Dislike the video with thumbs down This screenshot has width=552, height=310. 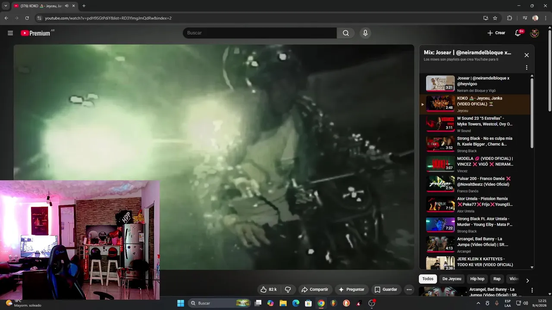point(288,289)
